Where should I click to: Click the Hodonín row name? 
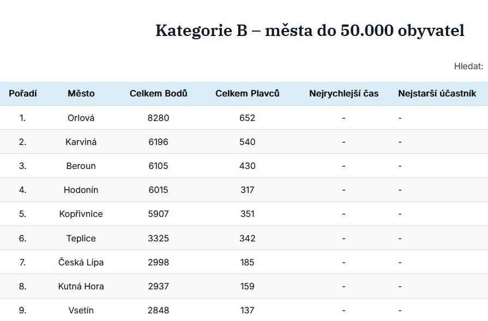(81, 190)
